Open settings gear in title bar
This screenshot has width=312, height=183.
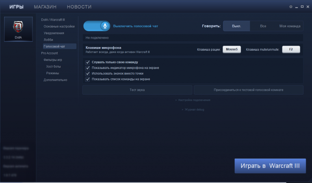(291, 7)
